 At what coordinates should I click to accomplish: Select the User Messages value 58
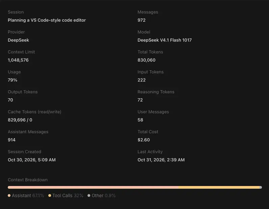[x=140, y=120]
